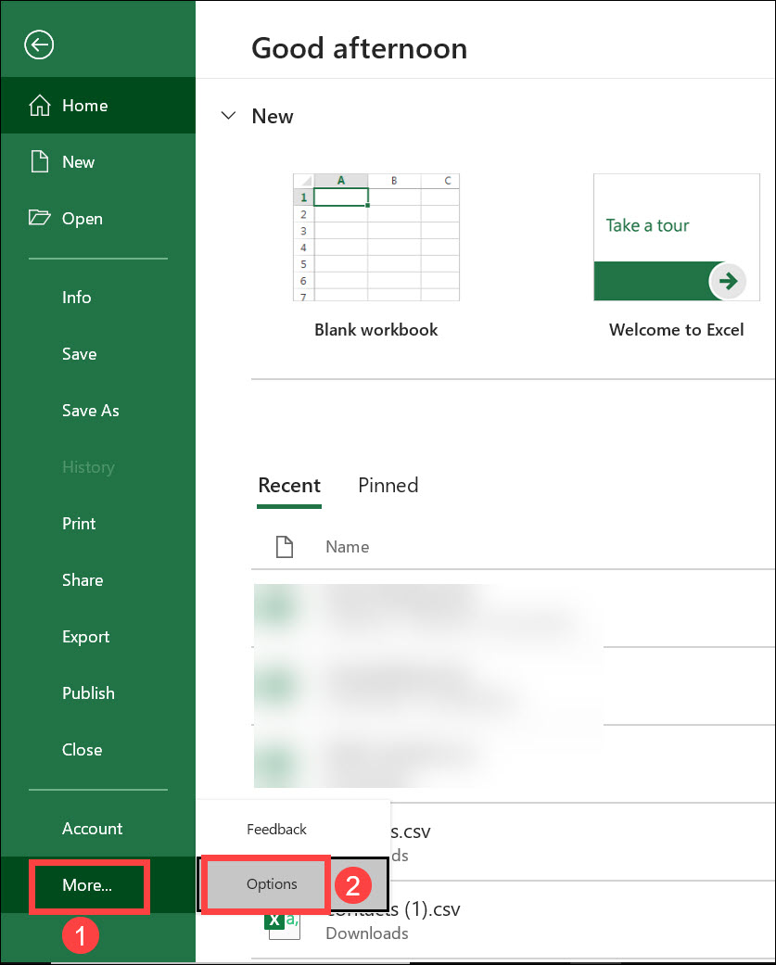Select New label in sidebar
This screenshot has width=776, height=965.
point(78,162)
